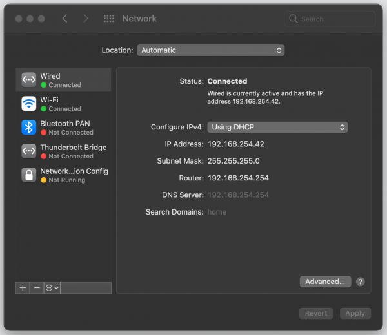Screen dimensions: 387x335
Task: Go back with the left chevron
Action: pos(64,19)
